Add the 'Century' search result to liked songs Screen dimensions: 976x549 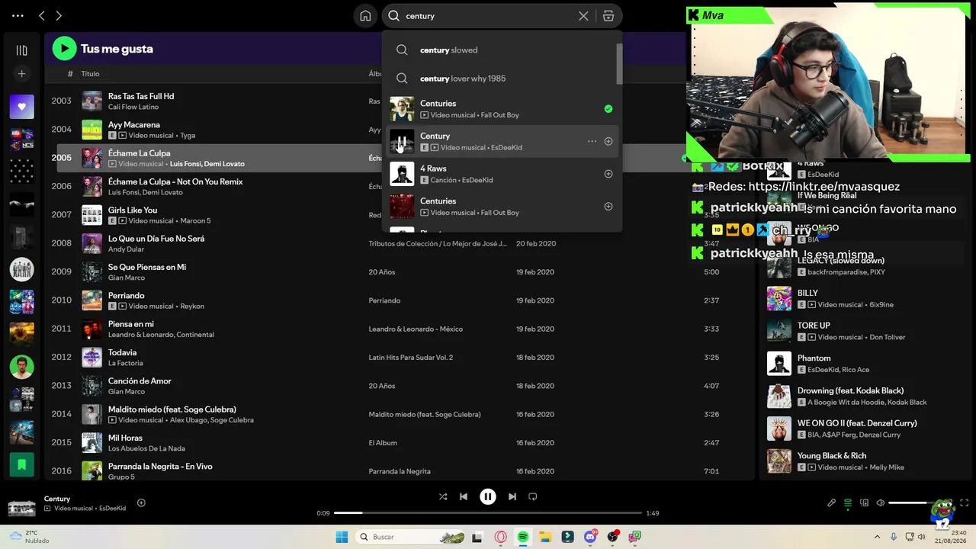(608, 141)
